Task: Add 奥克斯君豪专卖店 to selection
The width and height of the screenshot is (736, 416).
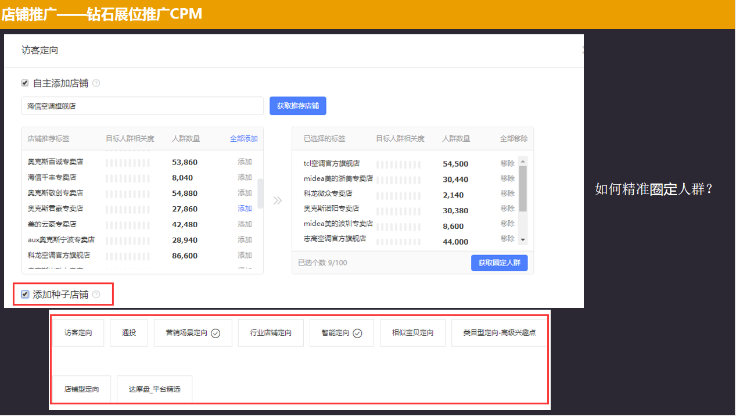Action: 245,209
